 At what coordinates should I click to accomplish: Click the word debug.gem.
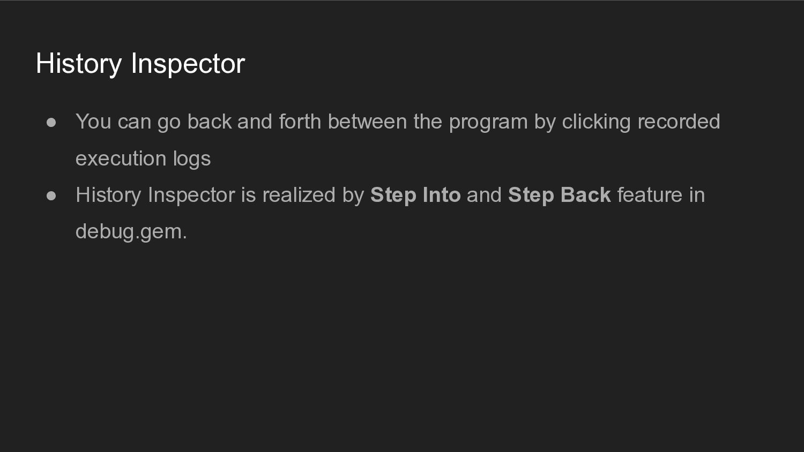pos(131,231)
